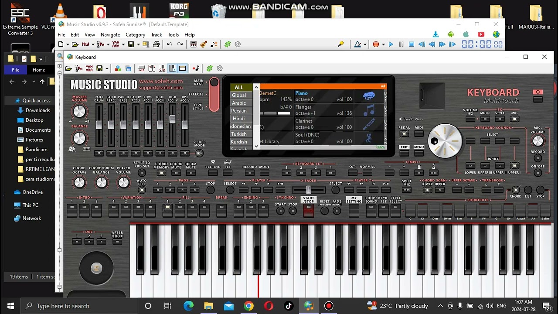The image size is (558, 314).
Task: Toggle the CHORD MEMORY button
Action: click(161, 173)
